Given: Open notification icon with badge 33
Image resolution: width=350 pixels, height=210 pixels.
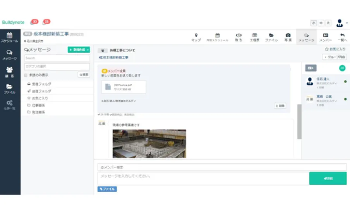Looking at the screenshot, I should tap(34, 22).
